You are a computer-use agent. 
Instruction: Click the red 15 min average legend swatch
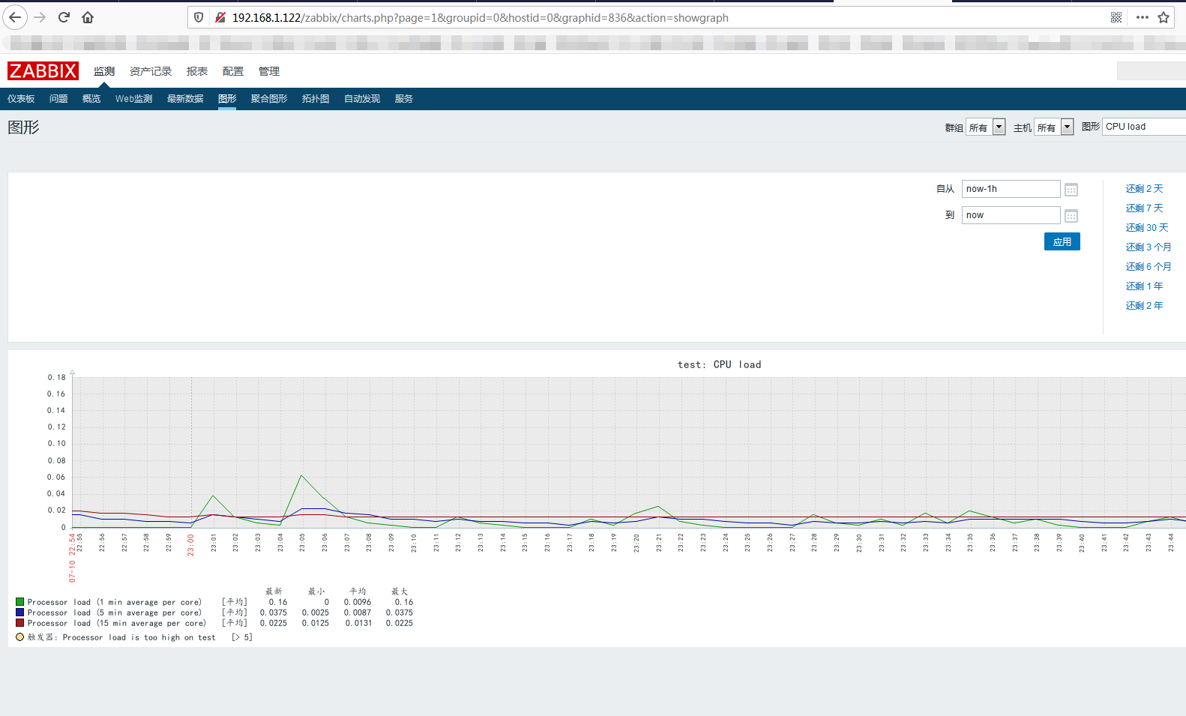click(20, 623)
